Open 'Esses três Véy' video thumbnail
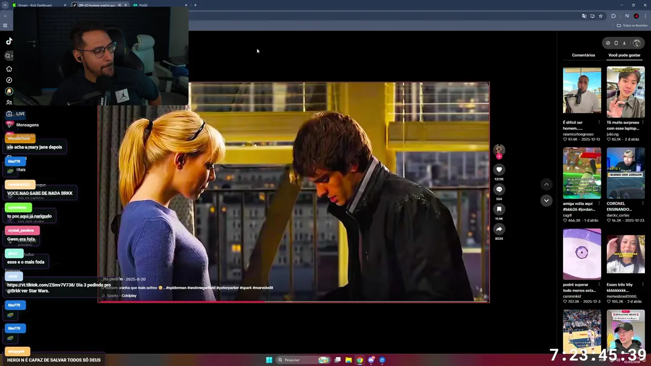651x366 pixels. [x=626, y=254]
